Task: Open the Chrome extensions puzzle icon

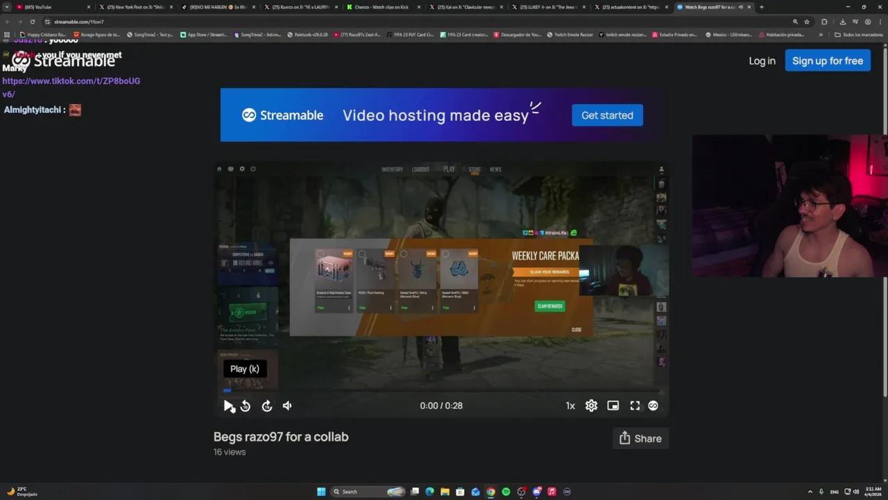Action: pos(824,22)
